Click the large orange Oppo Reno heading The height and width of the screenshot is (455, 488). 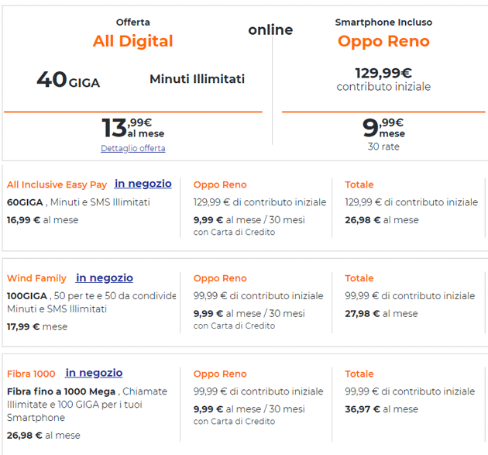[383, 41]
